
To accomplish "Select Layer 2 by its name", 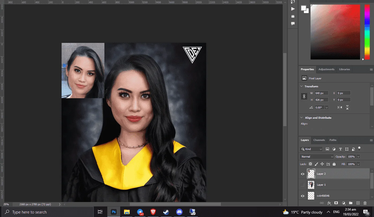I will [321, 174].
